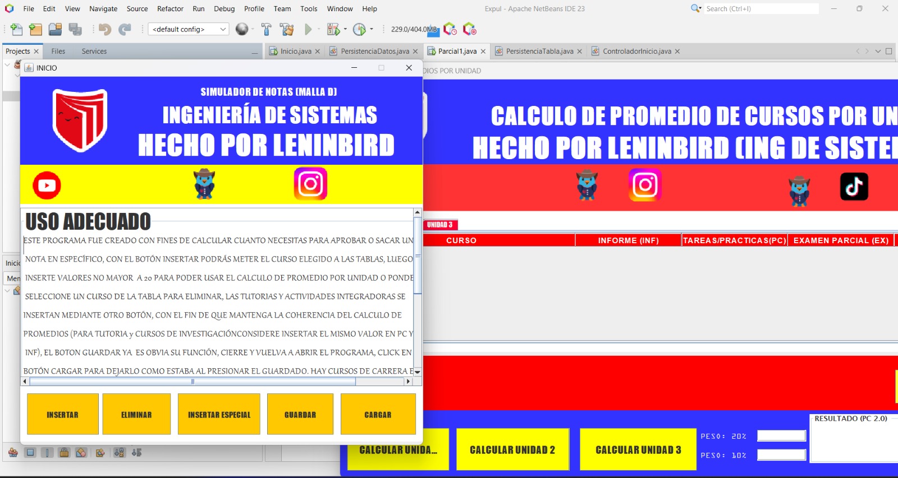Click bird mascot next to TikTok icon
Image resolution: width=898 pixels, height=478 pixels.
799,191
